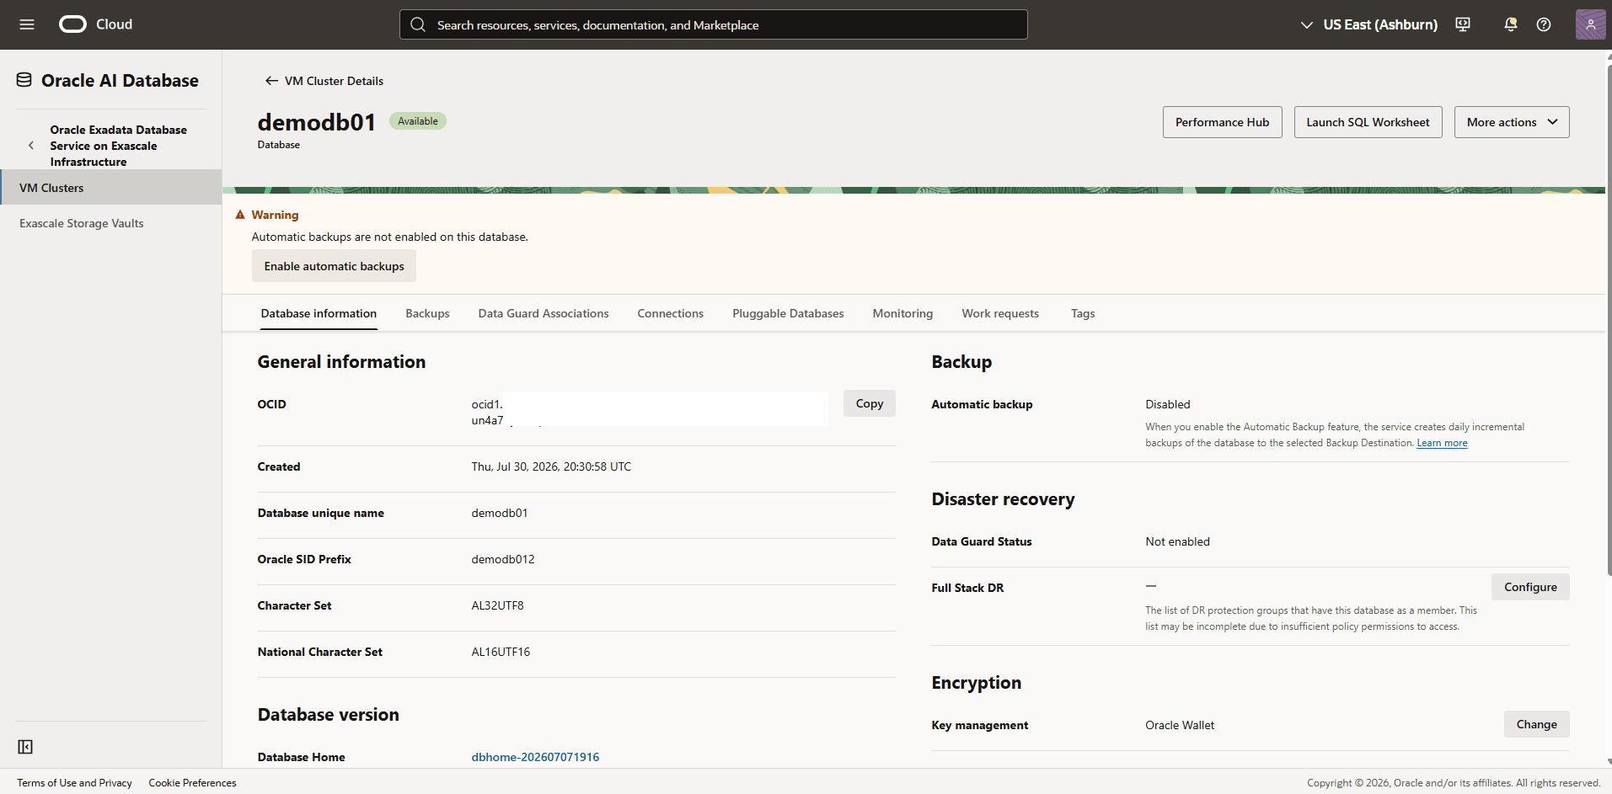
Task: Click the demodb012 SID prefix value
Action: (503, 559)
